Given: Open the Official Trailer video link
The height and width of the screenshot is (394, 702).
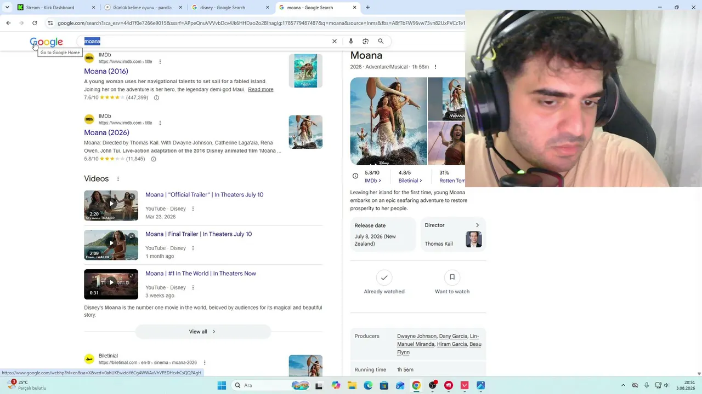Looking at the screenshot, I should click(205, 195).
